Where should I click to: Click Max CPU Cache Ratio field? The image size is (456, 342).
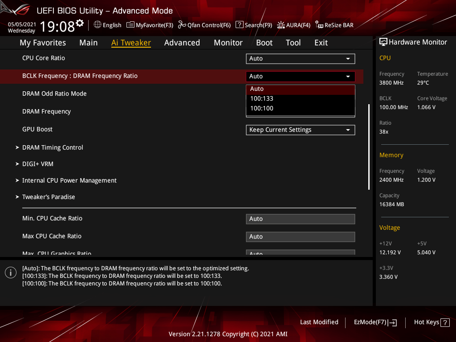click(301, 237)
